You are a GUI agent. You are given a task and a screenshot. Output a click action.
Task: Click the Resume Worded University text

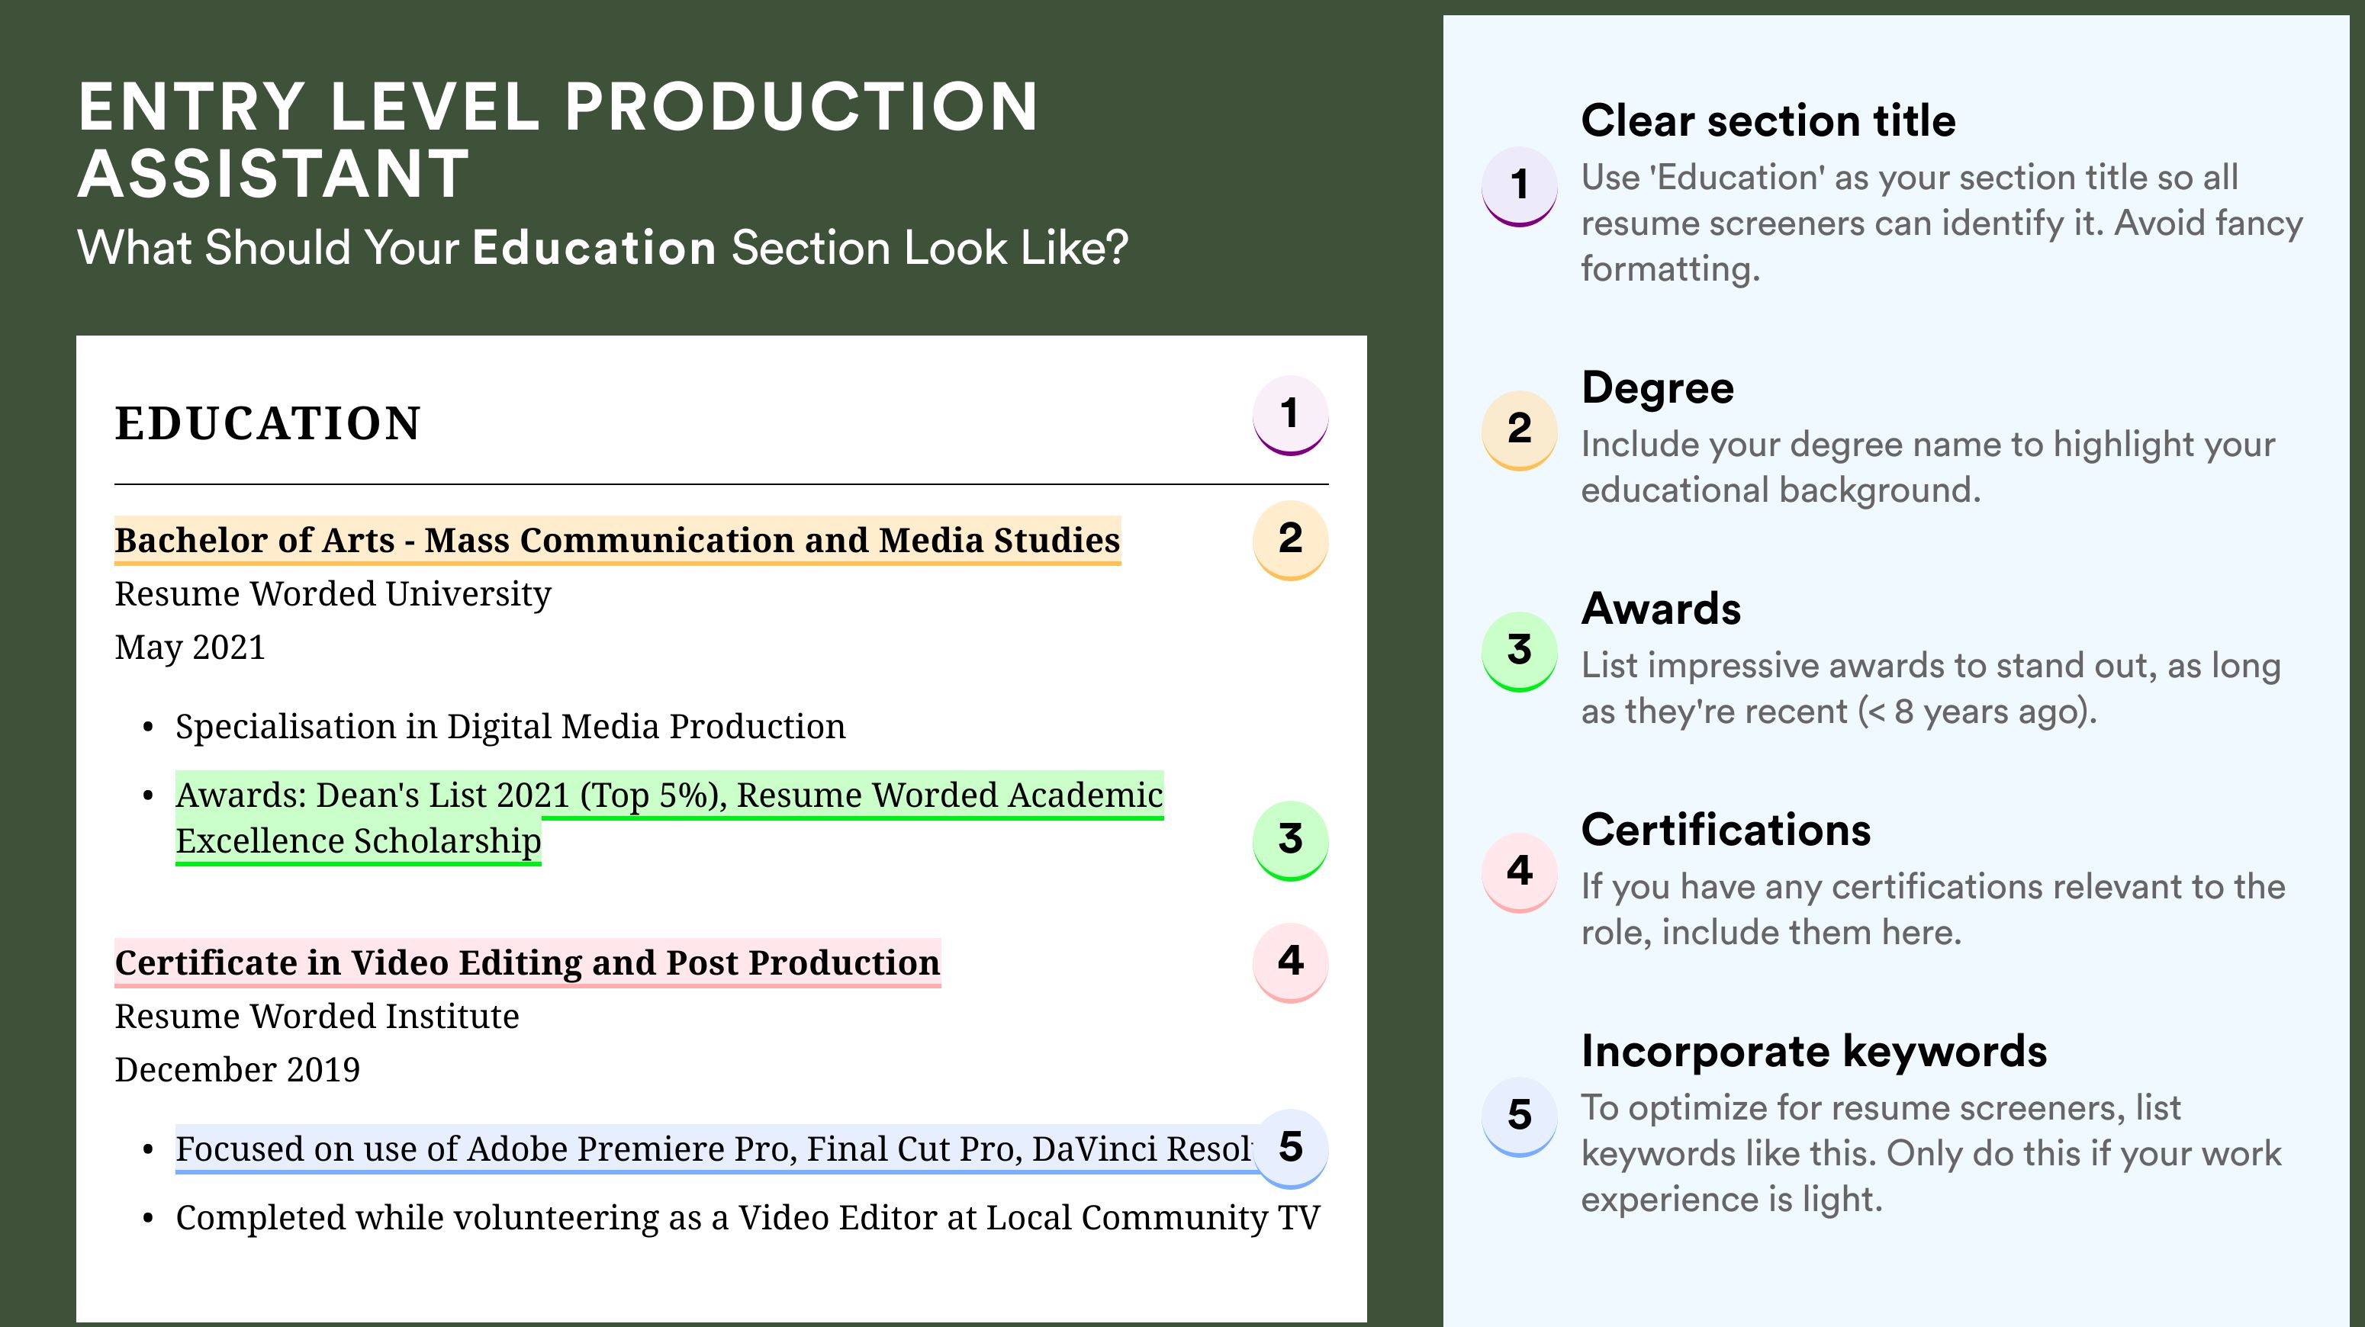[x=333, y=594]
